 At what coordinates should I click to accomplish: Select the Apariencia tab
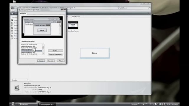tap(23, 14)
